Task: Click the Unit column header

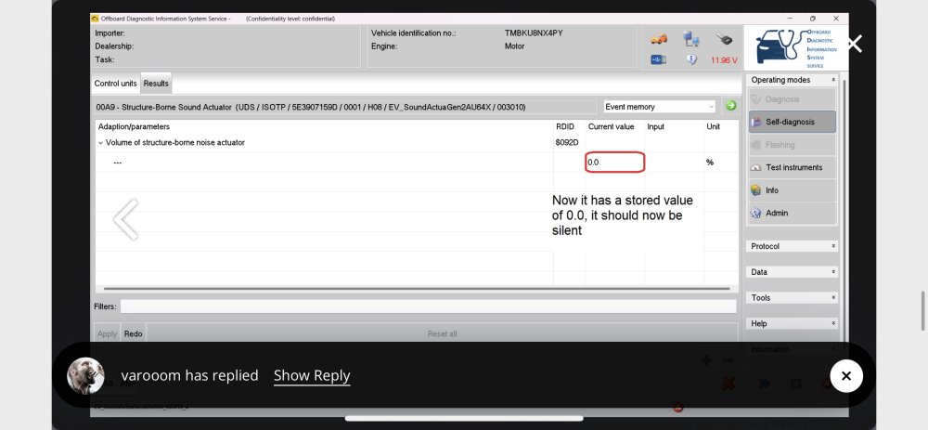Action: coord(713,126)
